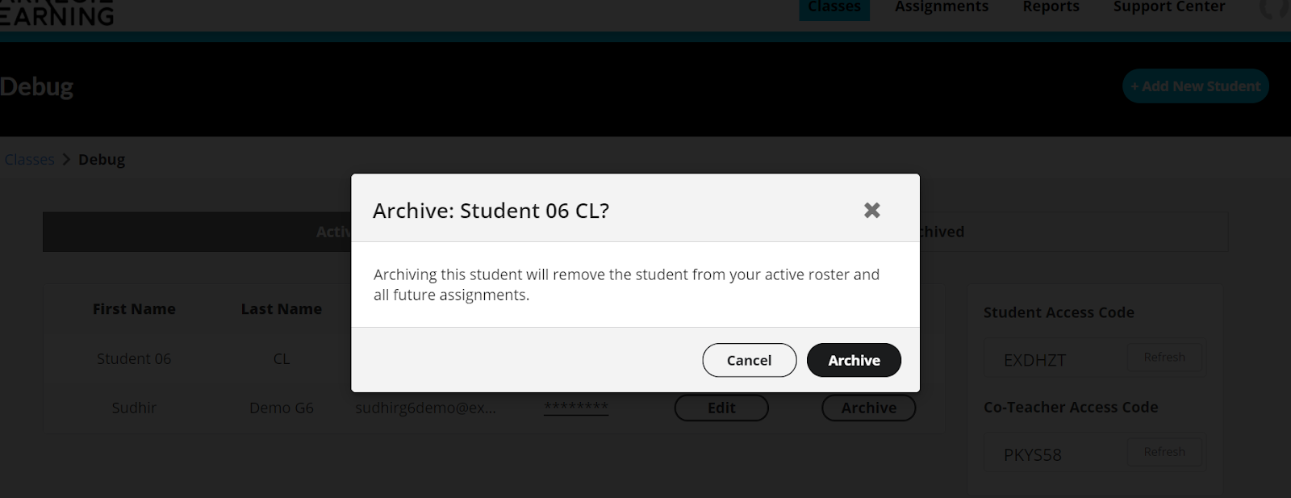
Task: Open the Reports menu item
Action: pyautogui.click(x=1051, y=7)
